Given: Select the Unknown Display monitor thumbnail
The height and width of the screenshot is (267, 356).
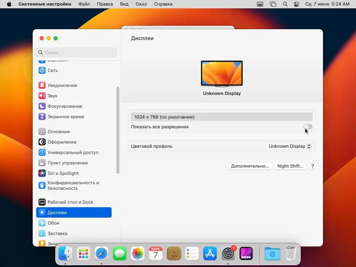Looking at the screenshot, I should click(x=222, y=74).
